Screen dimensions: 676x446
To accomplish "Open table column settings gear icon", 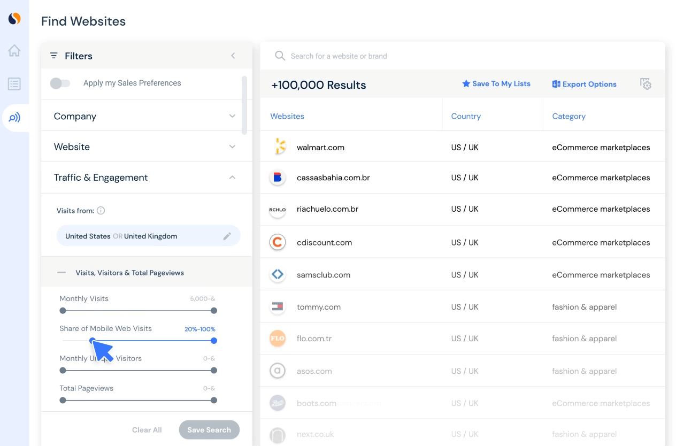I will pyautogui.click(x=646, y=84).
